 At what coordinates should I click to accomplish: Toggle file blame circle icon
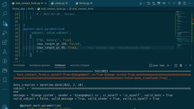tap(179, 3)
